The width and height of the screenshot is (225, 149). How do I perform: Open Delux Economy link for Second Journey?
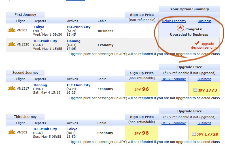coord(174,79)
